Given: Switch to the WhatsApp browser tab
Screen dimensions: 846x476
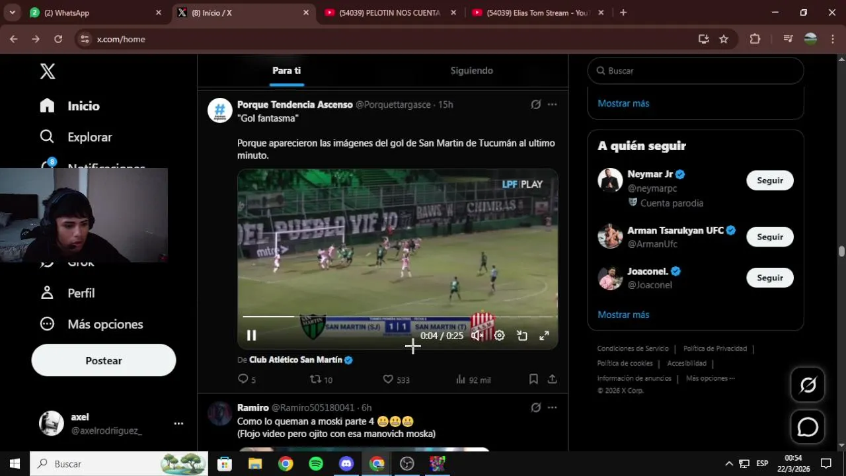Looking at the screenshot, I should point(96,13).
